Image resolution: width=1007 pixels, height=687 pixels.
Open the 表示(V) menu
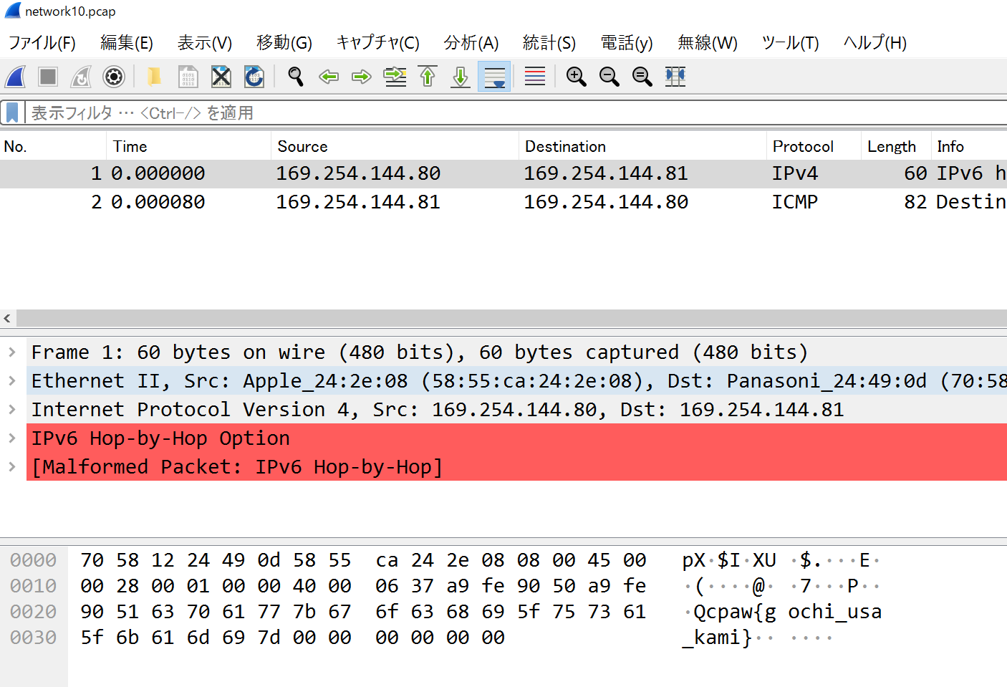tap(205, 43)
